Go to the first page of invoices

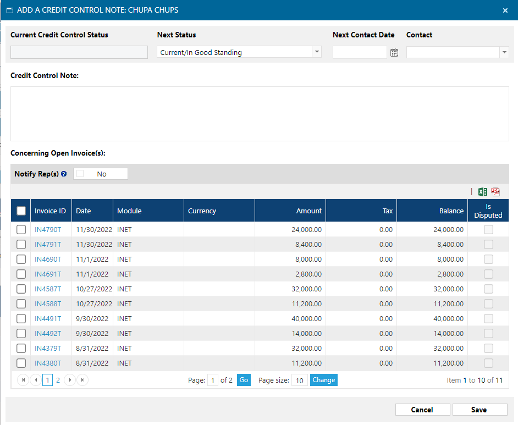pyautogui.click(x=23, y=380)
